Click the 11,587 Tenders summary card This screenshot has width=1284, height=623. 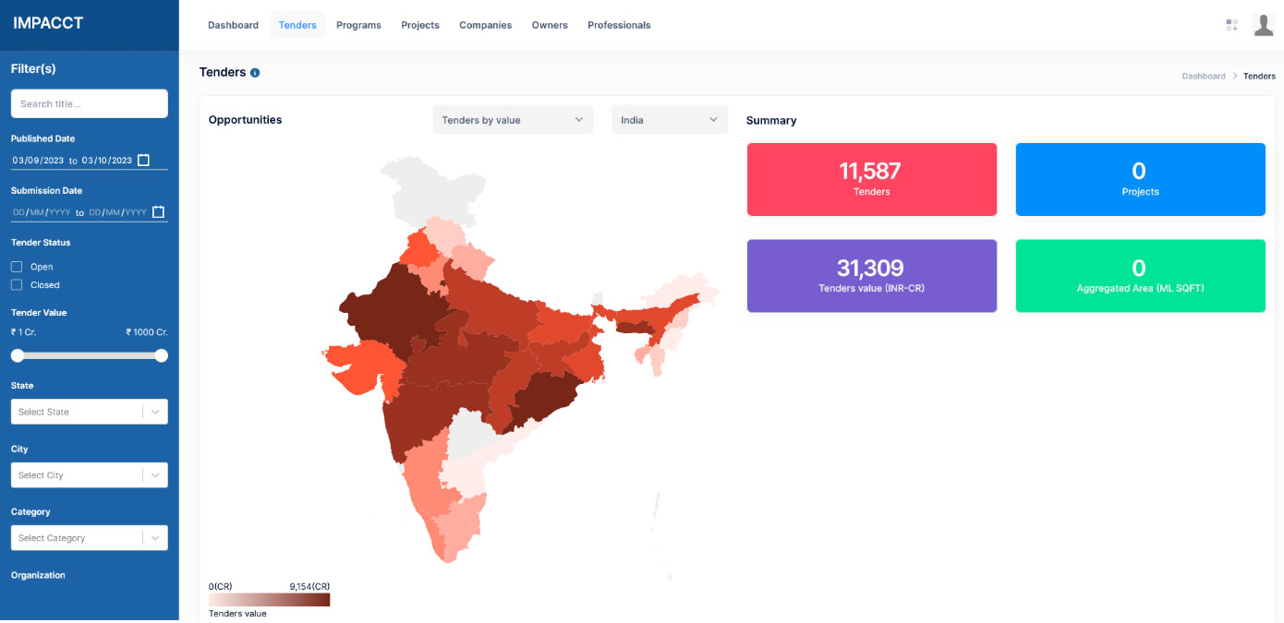coord(871,179)
